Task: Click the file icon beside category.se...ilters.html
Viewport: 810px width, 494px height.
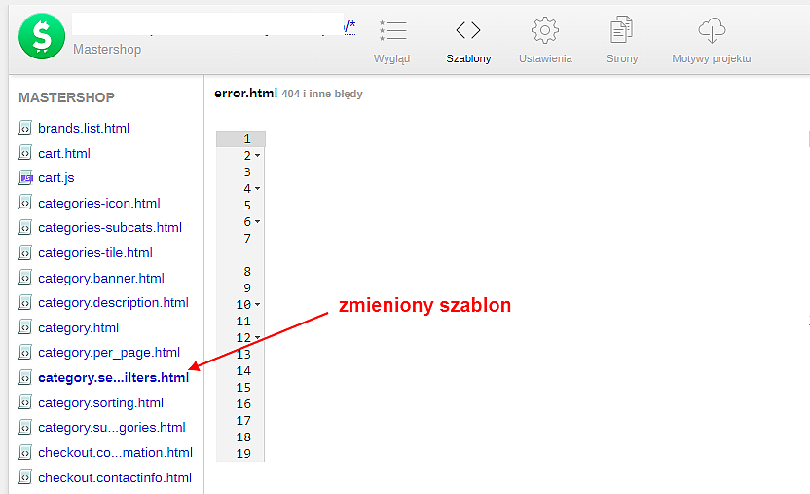Action: coord(24,378)
